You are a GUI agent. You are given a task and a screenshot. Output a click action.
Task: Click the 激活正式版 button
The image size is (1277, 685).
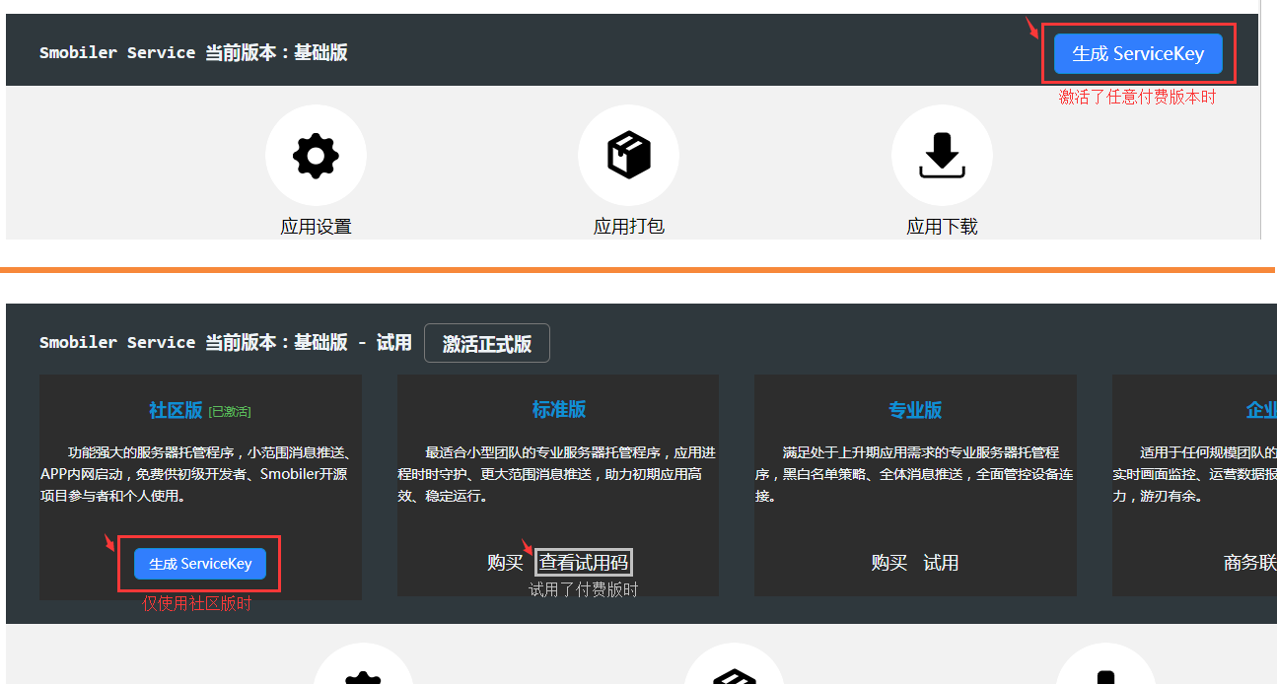tap(487, 343)
